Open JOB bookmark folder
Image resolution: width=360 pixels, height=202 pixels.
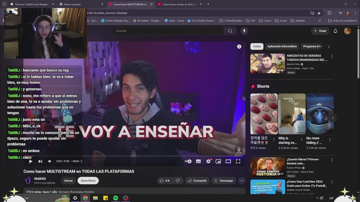(250, 21)
